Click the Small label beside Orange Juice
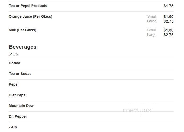The width and height of the screenshot is (184, 132). pyautogui.click(x=152, y=17)
